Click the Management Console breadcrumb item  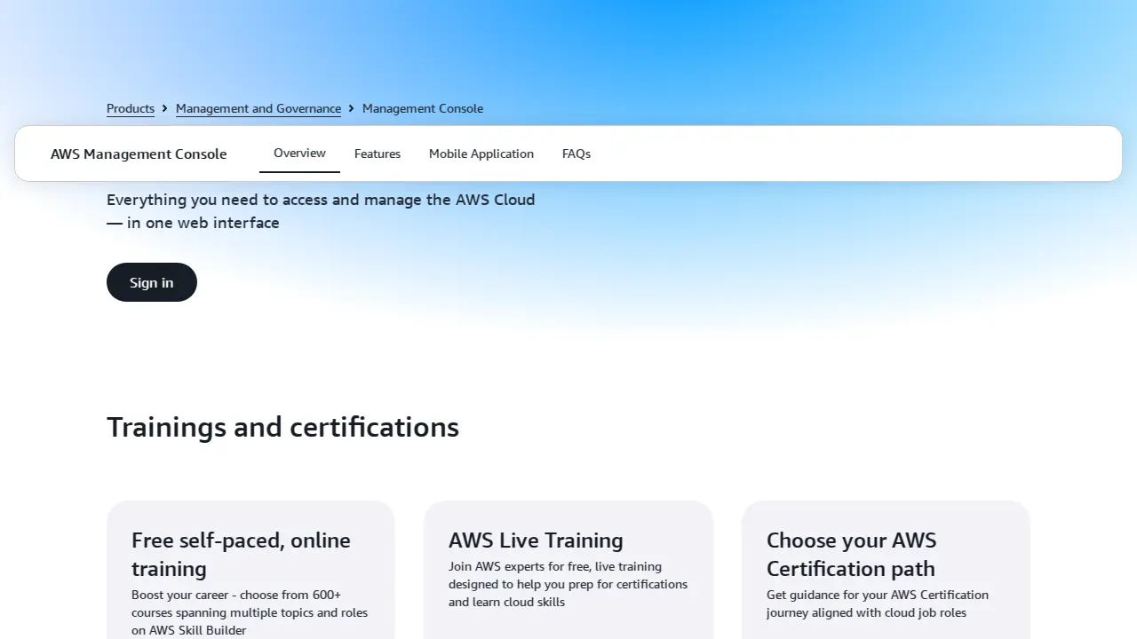(423, 108)
